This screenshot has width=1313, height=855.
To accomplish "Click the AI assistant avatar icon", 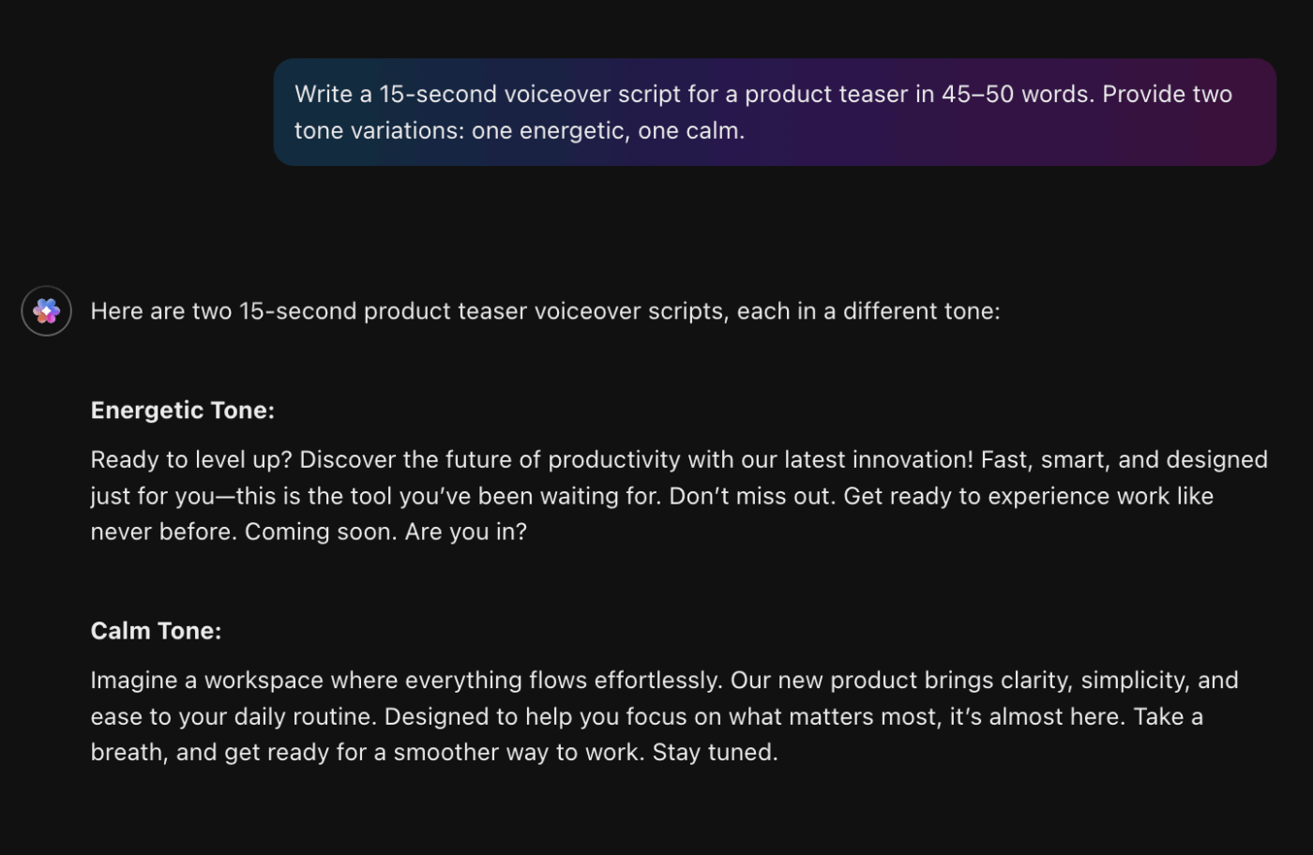I will (x=47, y=310).
